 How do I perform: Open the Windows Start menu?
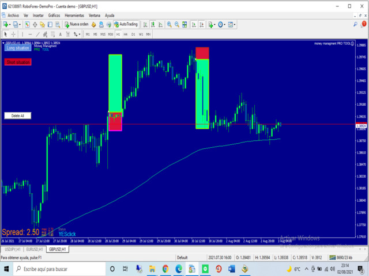coord(6,269)
